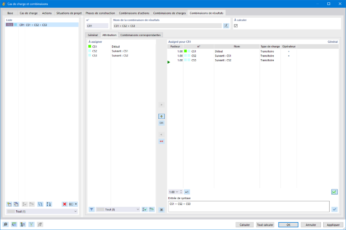Click the move-to-bottom arrow icon
Image resolution: width=346 pixels, height=230 pixels.
162,210
